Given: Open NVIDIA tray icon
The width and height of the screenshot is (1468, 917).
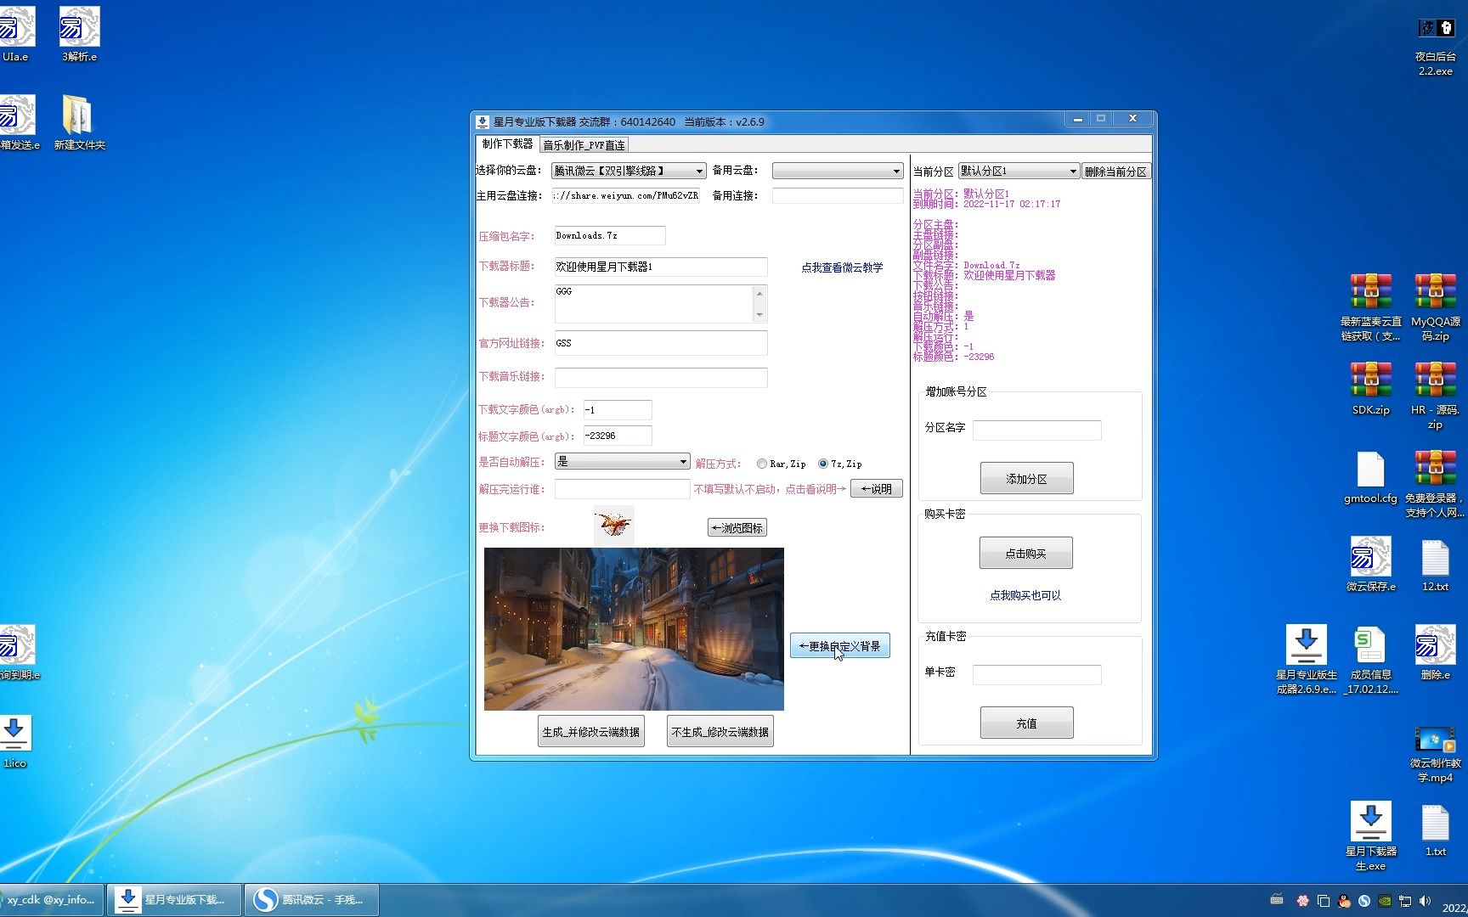Looking at the screenshot, I should [1385, 901].
